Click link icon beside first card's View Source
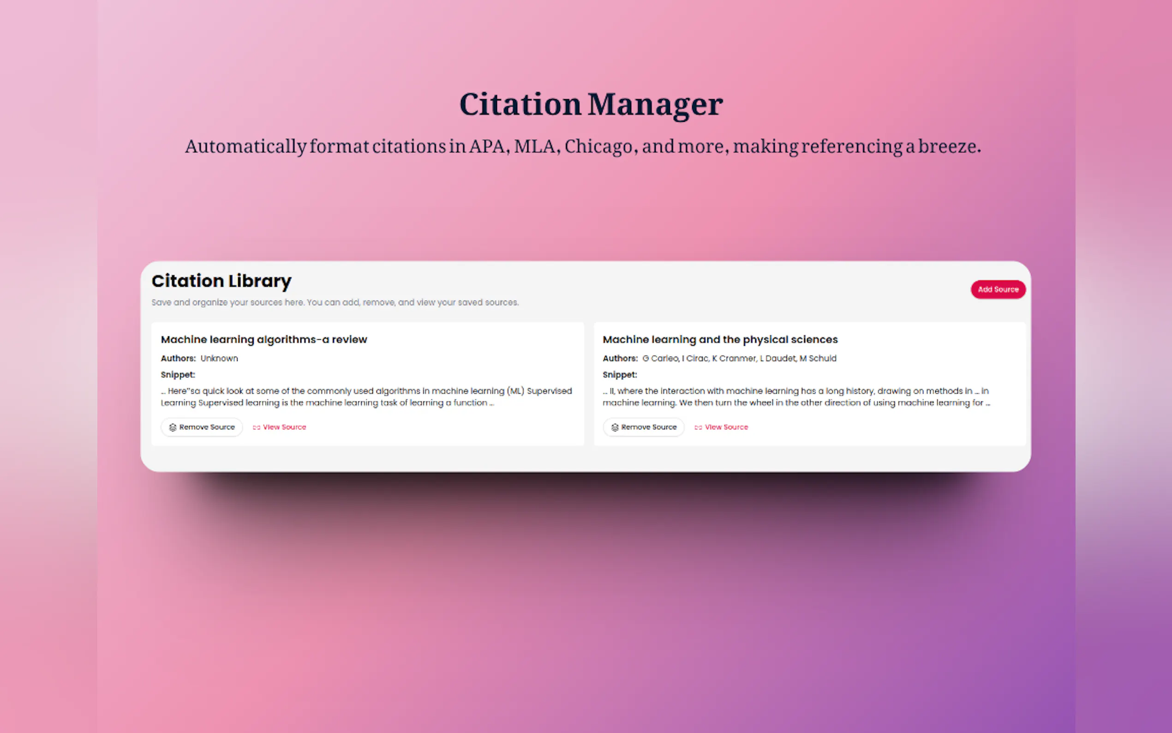The width and height of the screenshot is (1172, 733). click(x=256, y=427)
